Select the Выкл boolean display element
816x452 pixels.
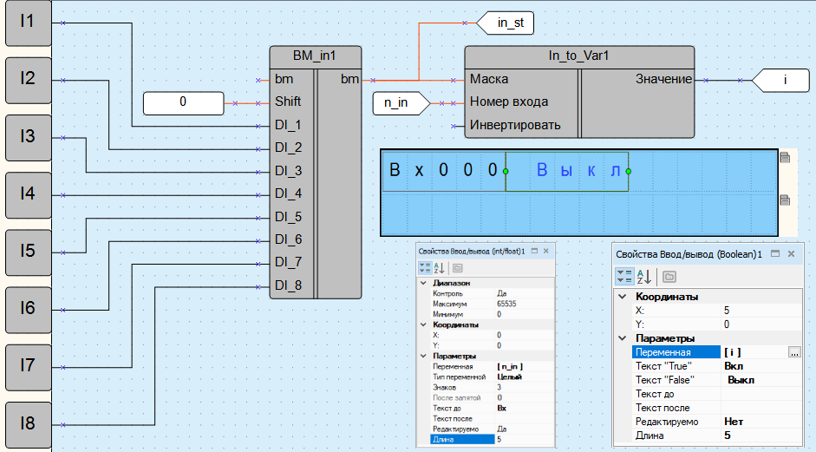(566, 171)
